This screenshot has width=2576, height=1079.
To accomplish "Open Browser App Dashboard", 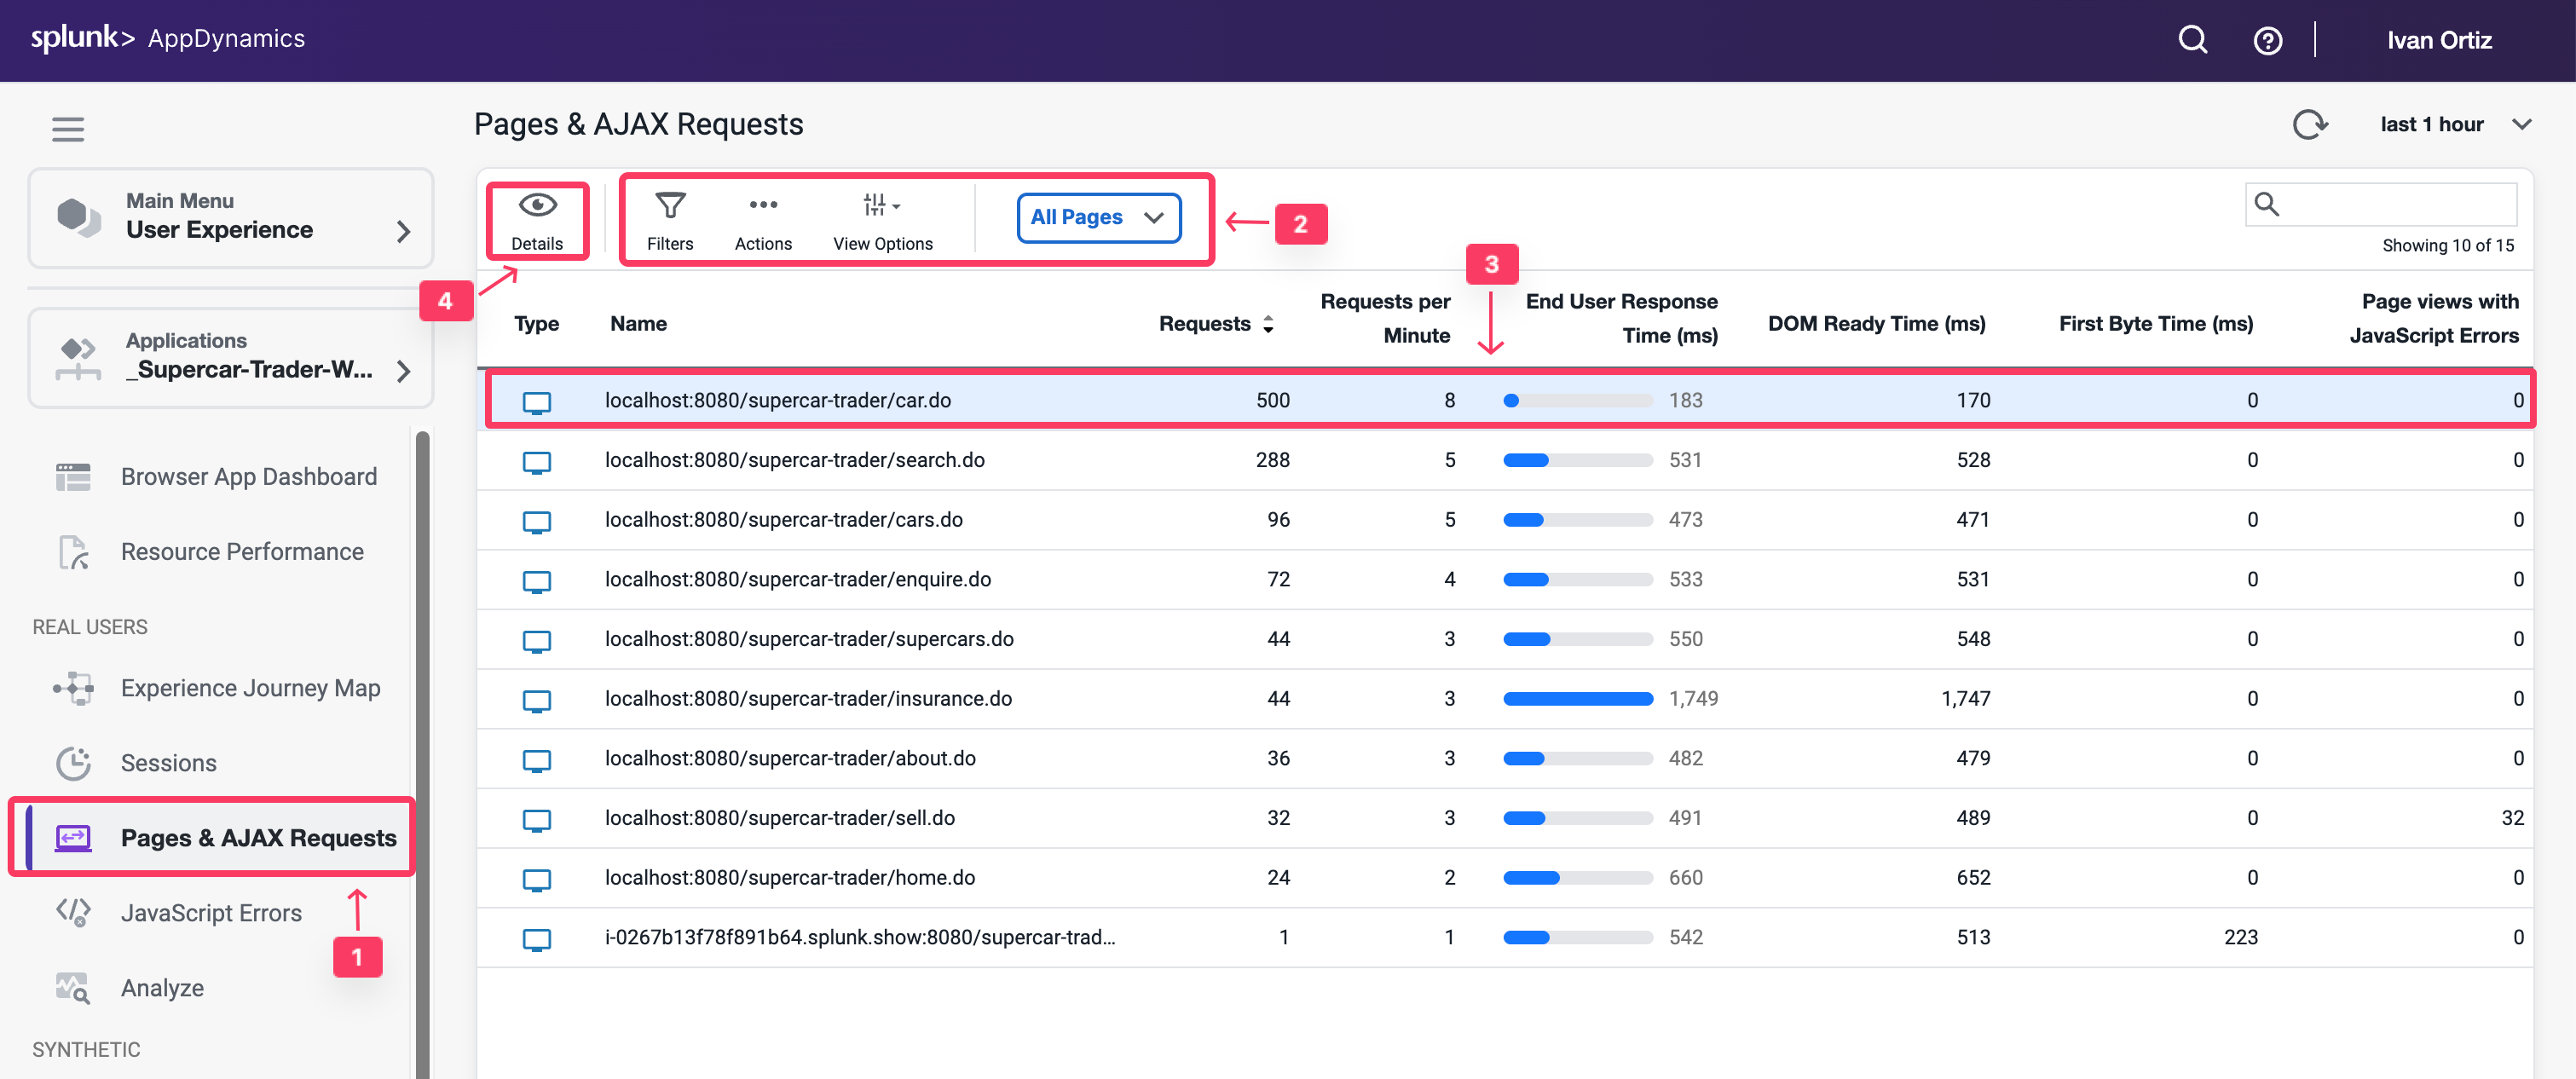I will pyautogui.click(x=248, y=477).
